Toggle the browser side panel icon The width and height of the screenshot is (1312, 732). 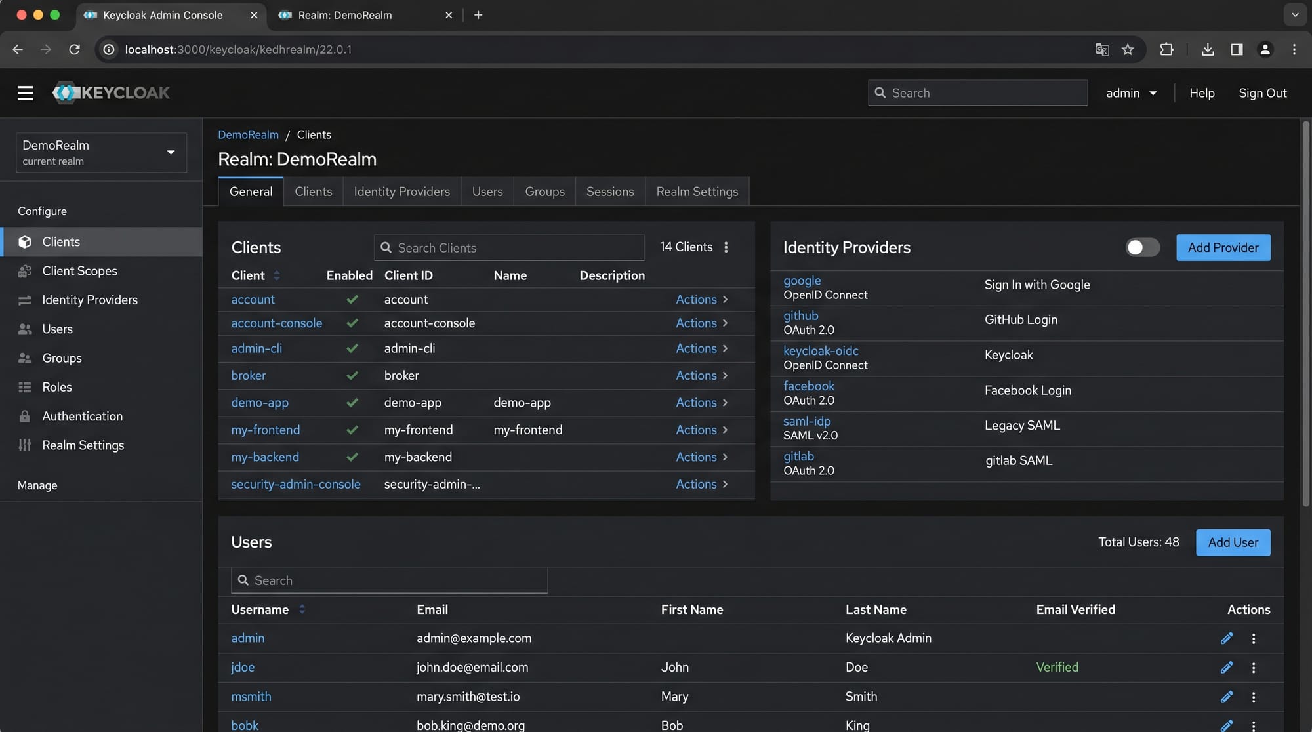pyautogui.click(x=1237, y=49)
